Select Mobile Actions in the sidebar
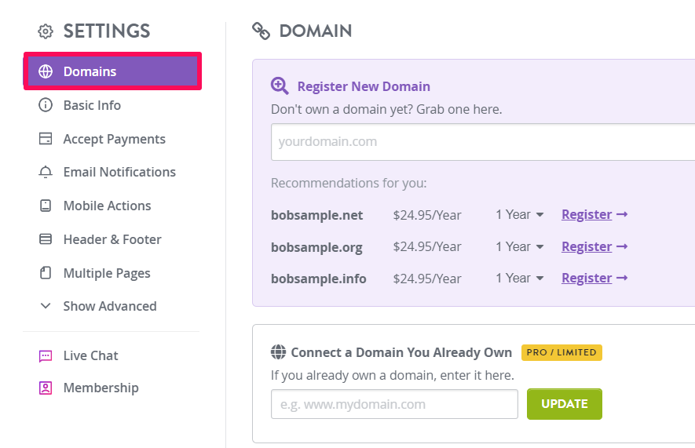This screenshot has height=448, width=695. [x=107, y=206]
